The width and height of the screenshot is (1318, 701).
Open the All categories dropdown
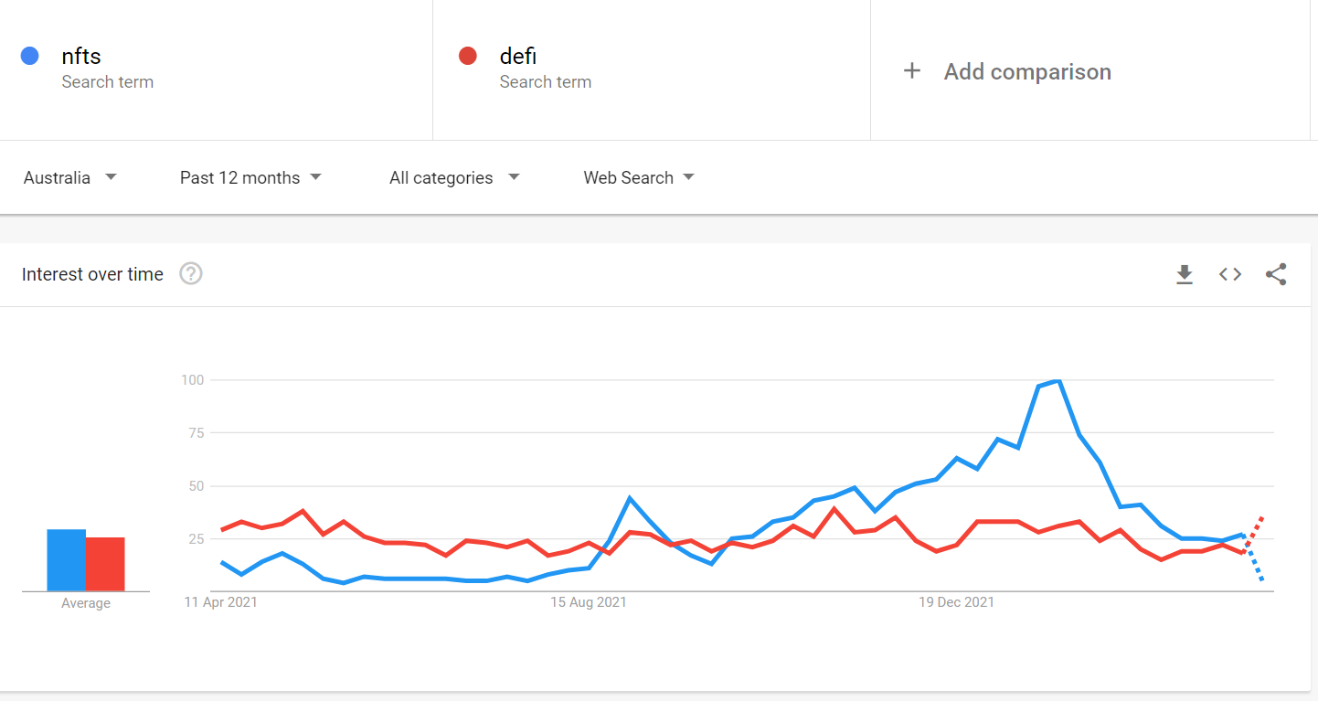(x=454, y=177)
